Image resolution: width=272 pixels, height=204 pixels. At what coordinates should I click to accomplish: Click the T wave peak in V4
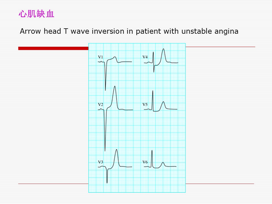[163, 49]
